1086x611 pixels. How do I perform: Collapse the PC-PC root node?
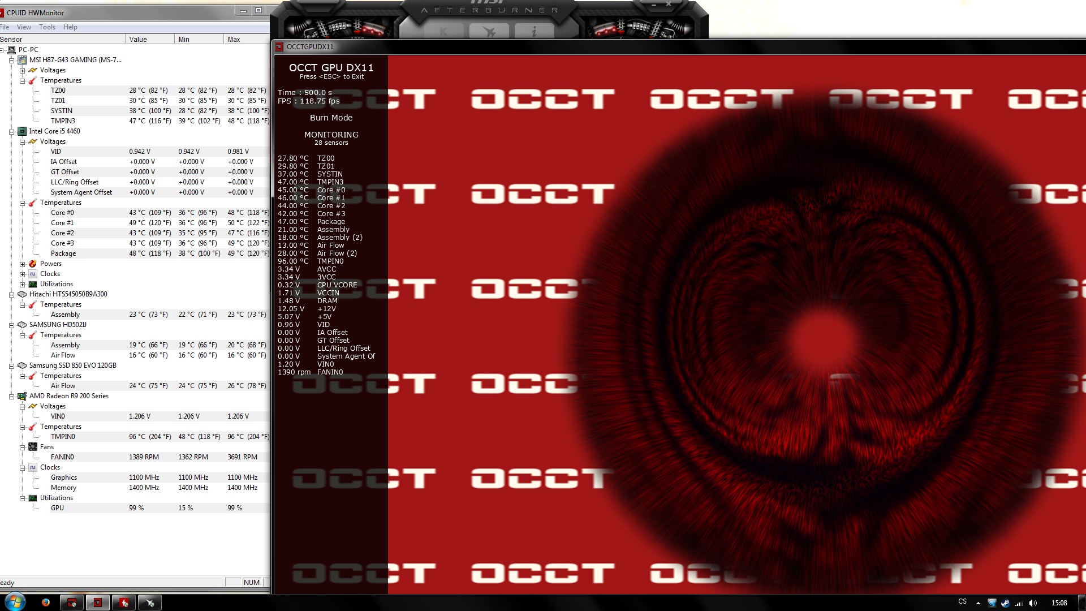[x=1, y=50]
